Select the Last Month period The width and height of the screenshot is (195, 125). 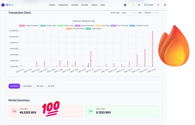pos(27,86)
